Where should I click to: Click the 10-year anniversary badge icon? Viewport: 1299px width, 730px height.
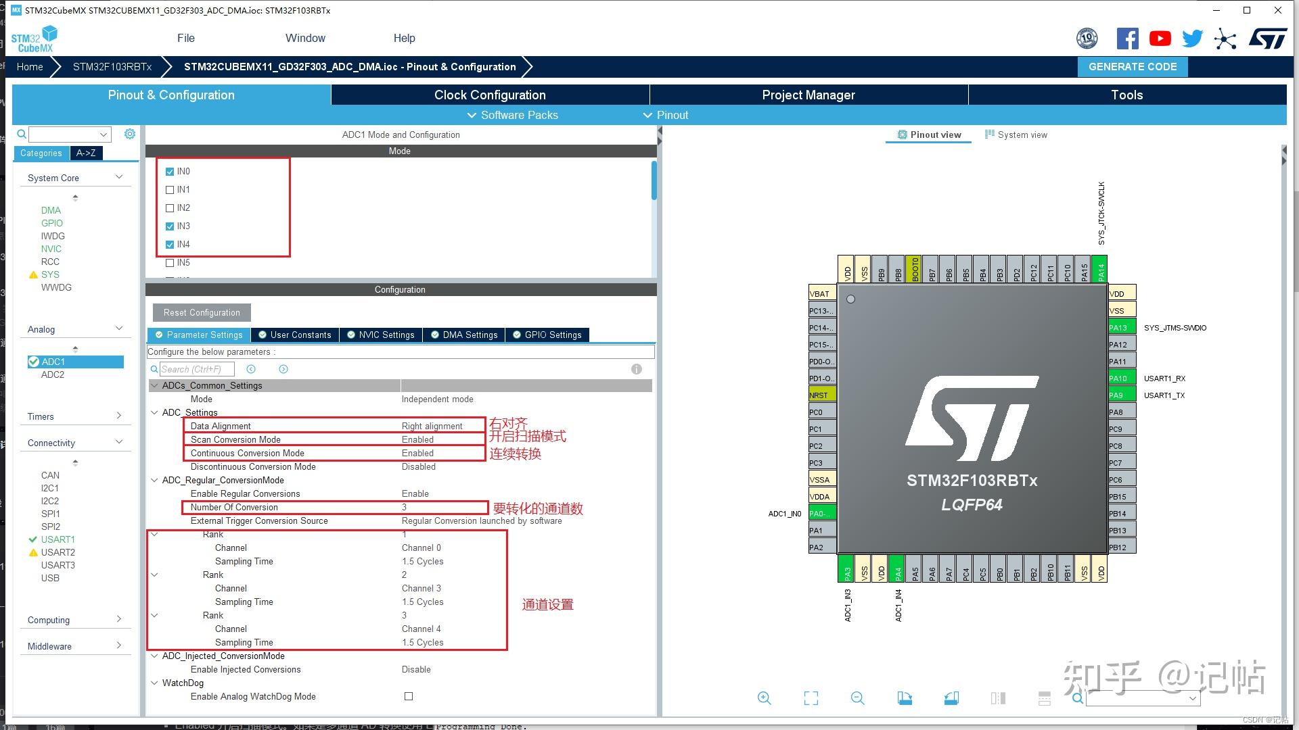click(x=1087, y=39)
